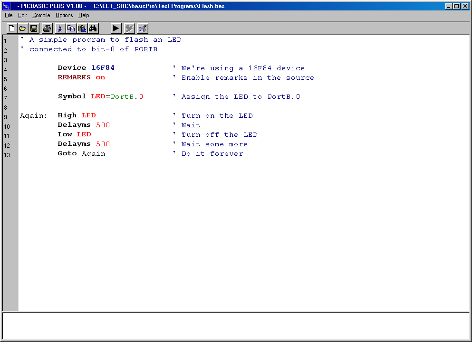472x342 pixels.
Task: Click the comment 'Turn on the LED'
Action: (217, 116)
